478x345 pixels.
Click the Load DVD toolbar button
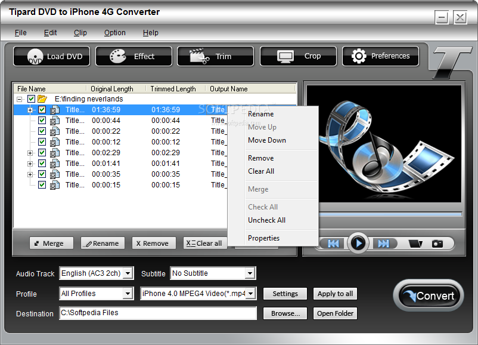pyautogui.click(x=51, y=56)
